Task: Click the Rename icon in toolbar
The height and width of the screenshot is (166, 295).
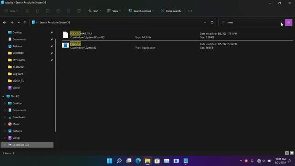Action: 59,11
